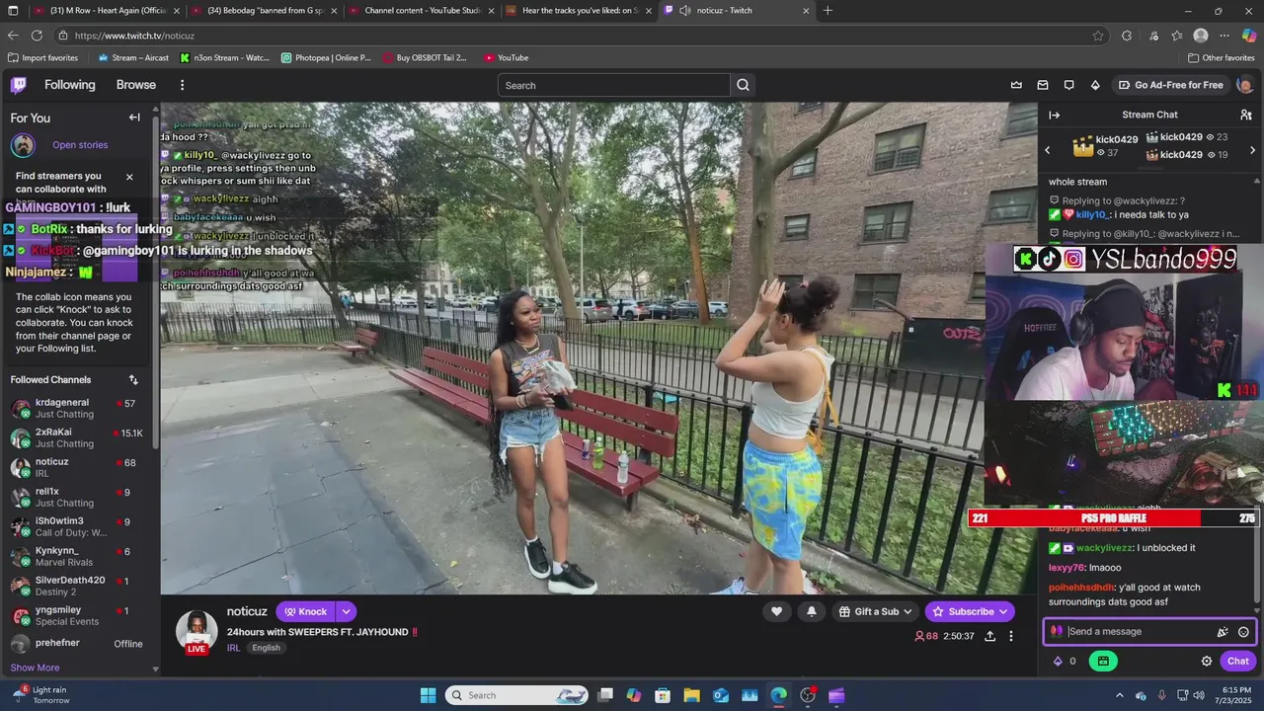Open Other favorites folder
Viewport: 1264px width, 711px height.
[x=1221, y=57]
